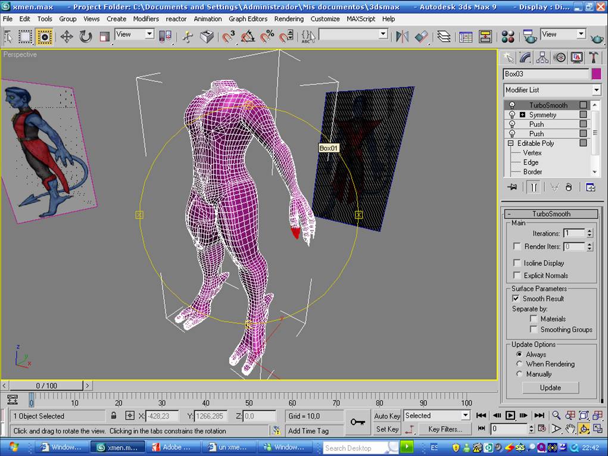This screenshot has width=608, height=456.
Task: Open the Modifiers menu
Action: point(146,18)
